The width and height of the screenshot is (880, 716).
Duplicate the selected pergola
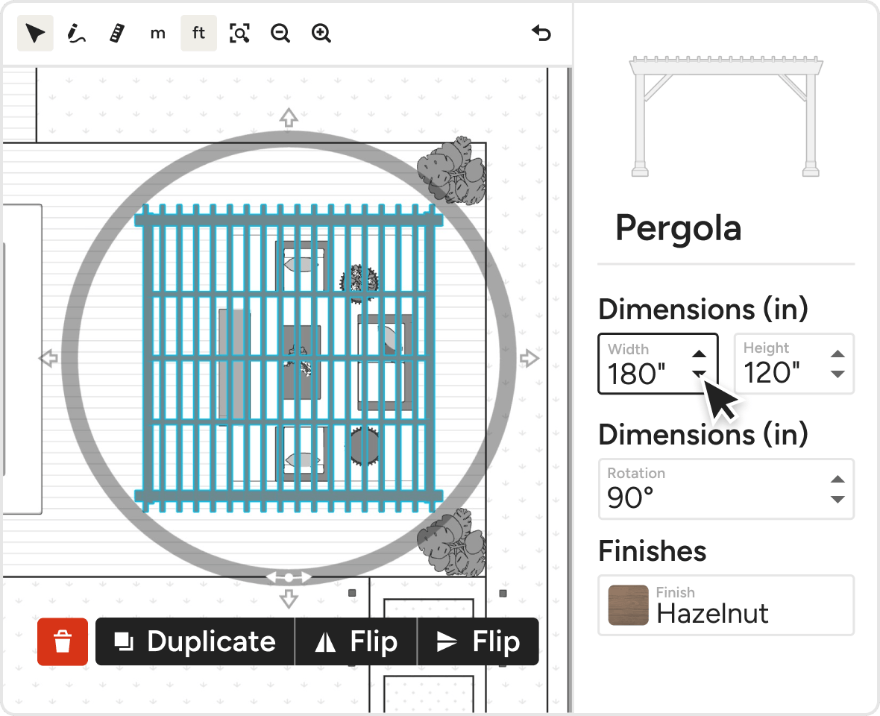pyautogui.click(x=195, y=641)
